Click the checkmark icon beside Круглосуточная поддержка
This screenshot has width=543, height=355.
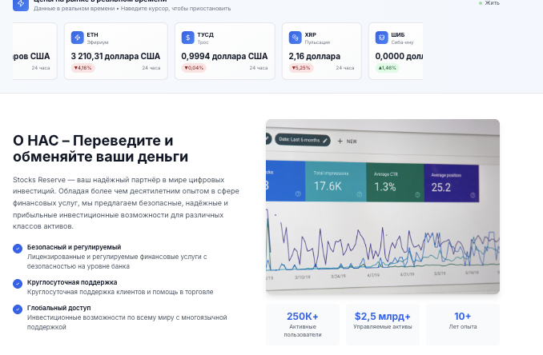18,284
